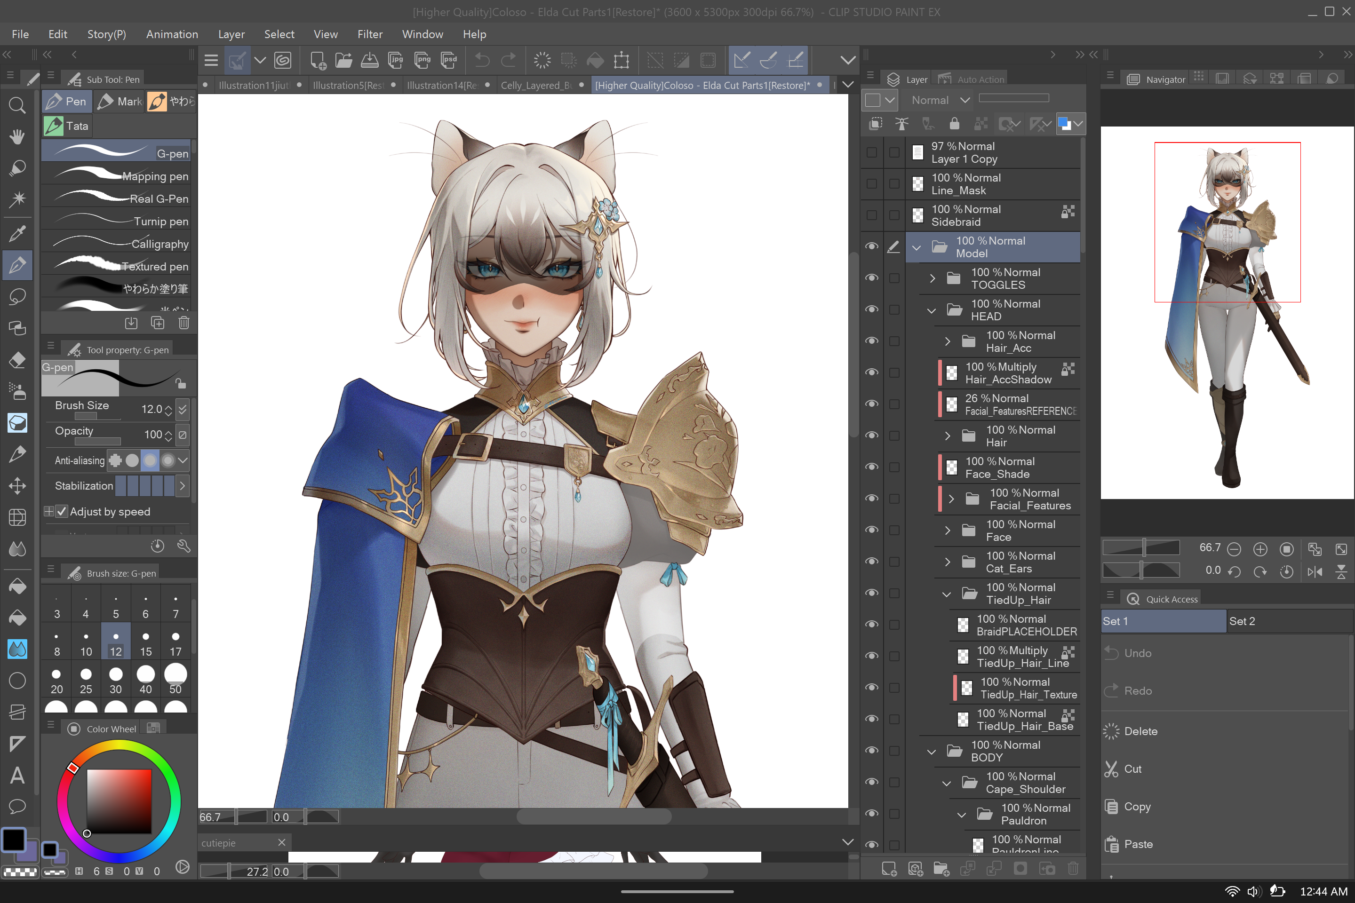Click the Scale/Rotate transform icon
The height and width of the screenshot is (903, 1355).
[622, 60]
